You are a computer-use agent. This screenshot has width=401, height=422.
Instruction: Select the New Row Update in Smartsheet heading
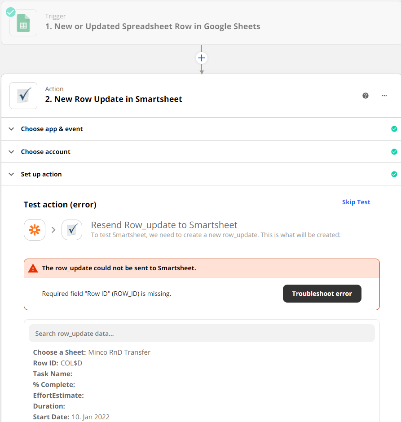tap(114, 99)
